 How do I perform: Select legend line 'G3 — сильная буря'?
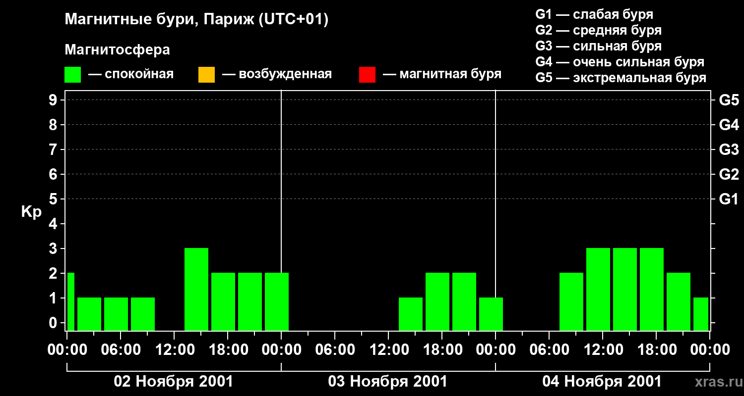pos(599,46)
